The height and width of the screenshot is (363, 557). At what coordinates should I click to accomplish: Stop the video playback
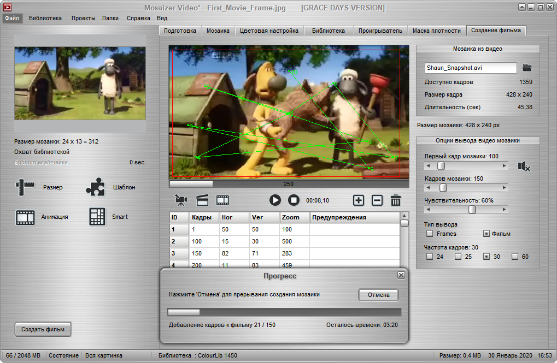coord(294,200)
